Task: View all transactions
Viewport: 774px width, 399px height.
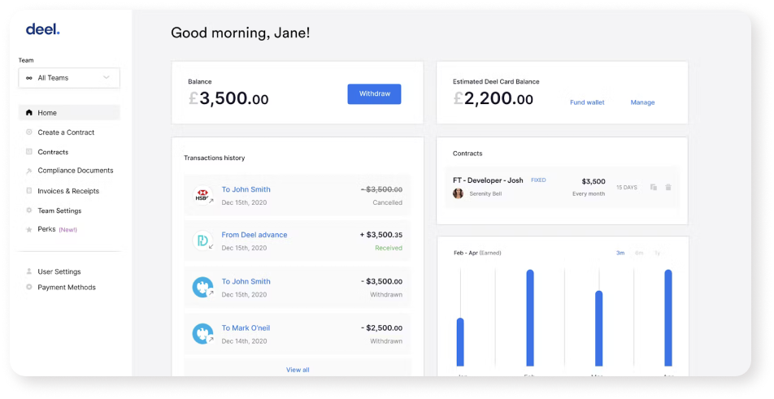Action: [298, 370]
